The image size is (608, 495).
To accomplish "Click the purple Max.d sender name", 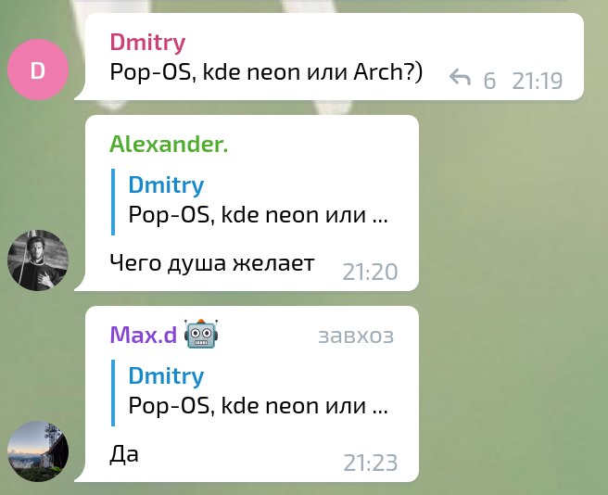I will click(x=144, y=335).
